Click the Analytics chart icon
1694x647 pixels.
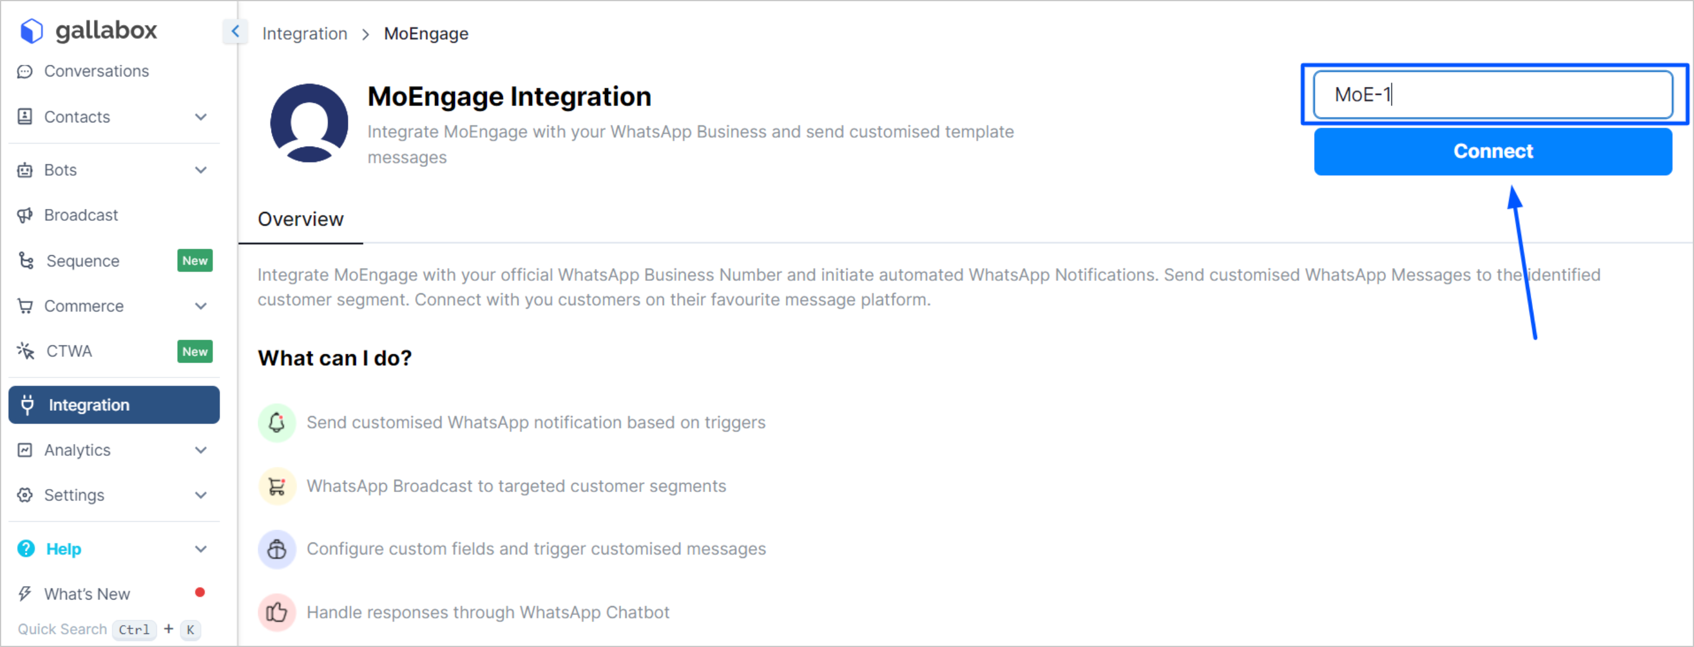pos(25,450)
